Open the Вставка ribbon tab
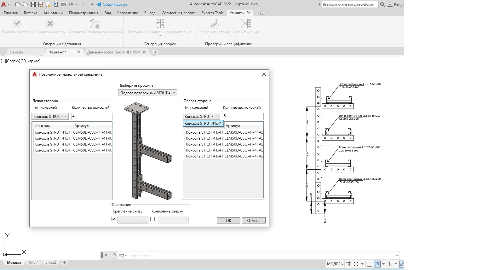Viewport: 500px width, 270px height. [31, 13]
